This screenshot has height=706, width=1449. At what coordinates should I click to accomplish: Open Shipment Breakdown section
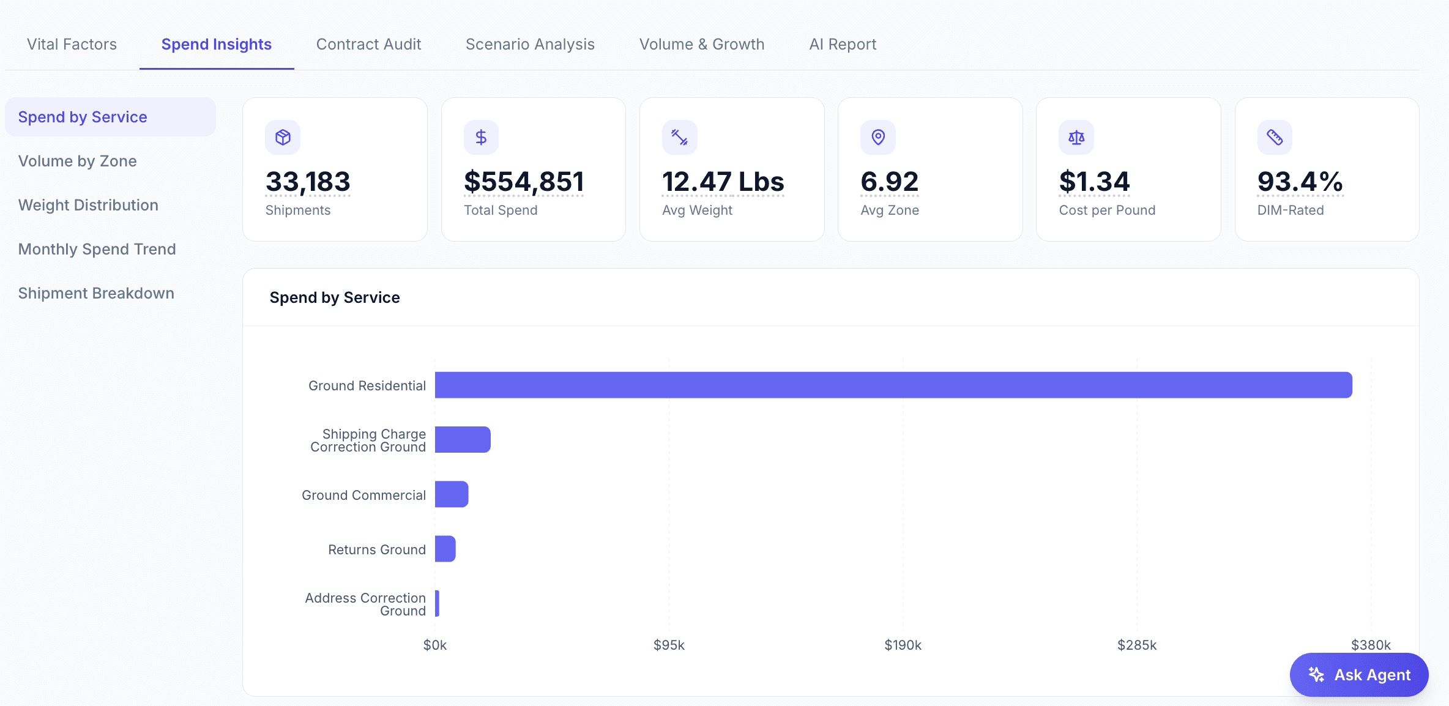click(96, 293)
